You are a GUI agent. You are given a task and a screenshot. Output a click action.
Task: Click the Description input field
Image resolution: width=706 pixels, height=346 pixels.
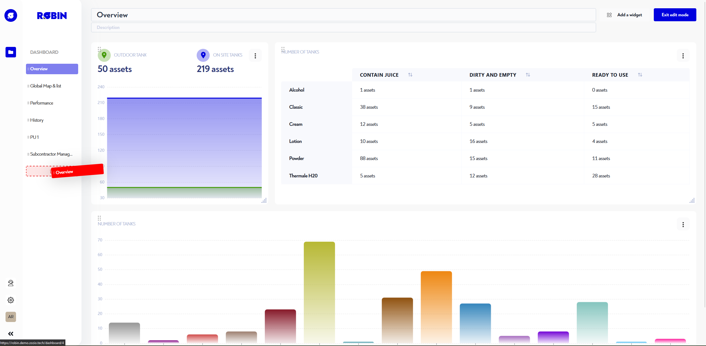pos(343,28)
